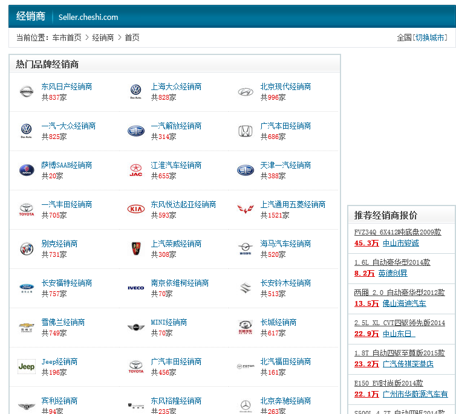Click the Wuling logo for 上汽通用五菱
This screenshot has height=414, width=456.
[x=246, y=209]
